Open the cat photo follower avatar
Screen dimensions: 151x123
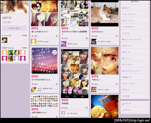[x=11, y=53]
